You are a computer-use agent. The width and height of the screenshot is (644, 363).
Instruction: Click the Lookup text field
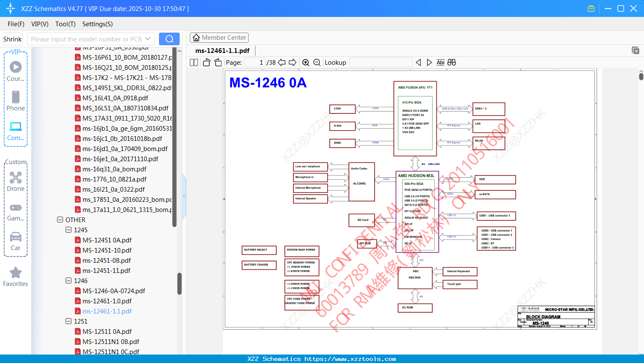coord(381,63)
